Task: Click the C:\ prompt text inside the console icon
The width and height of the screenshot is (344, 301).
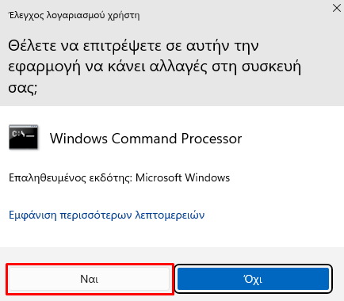Action: pyautogui.click(x=18, y=134)
